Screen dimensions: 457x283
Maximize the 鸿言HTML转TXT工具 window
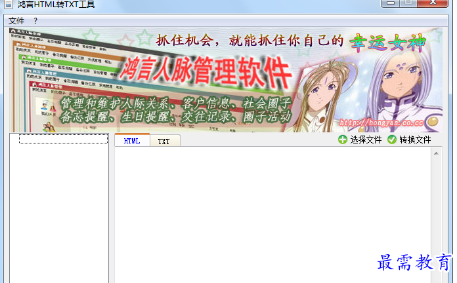pos(408,3)
